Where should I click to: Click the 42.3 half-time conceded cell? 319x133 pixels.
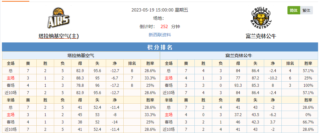pos(255,122)
